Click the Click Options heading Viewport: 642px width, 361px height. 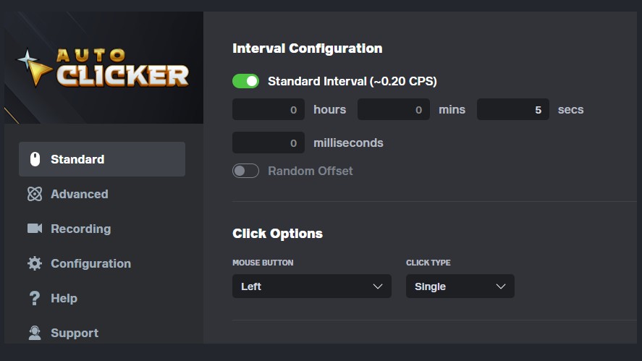pyautogui.click(x=277, y=234)
